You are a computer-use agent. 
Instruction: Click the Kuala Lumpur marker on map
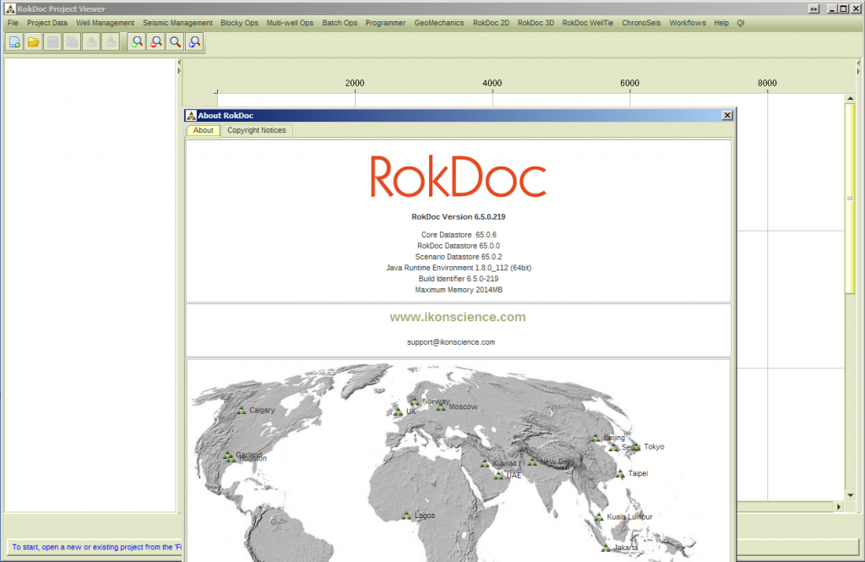click(x=599, y=516)
